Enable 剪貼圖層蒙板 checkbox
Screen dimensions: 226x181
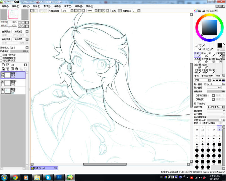coord(1,58)
